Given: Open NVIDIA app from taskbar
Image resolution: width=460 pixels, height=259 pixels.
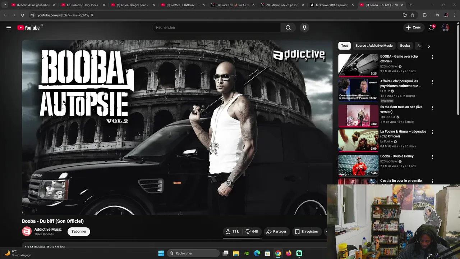Looking at the screenshot, I should tap(247, 253).
